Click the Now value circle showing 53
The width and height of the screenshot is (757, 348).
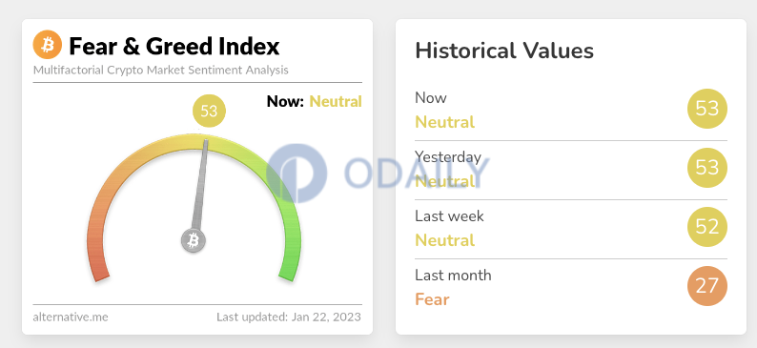(x=707, y=109)
